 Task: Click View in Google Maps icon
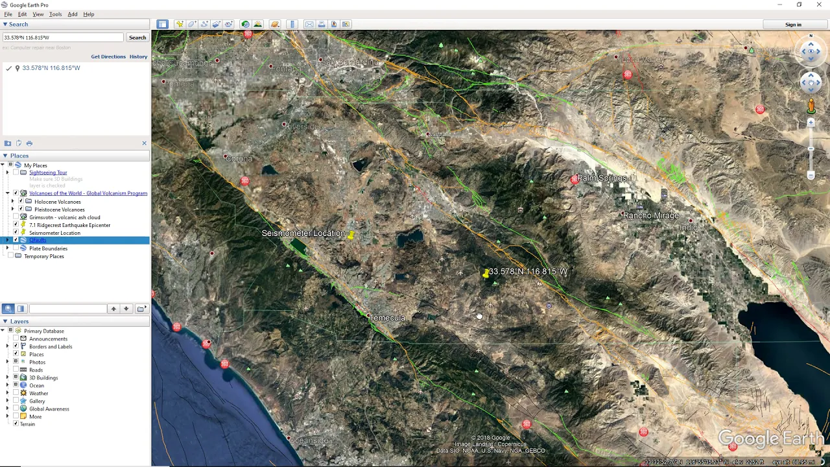coord(346,24)
